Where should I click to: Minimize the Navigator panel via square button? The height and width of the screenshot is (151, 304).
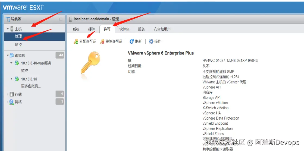pos(61,19)
